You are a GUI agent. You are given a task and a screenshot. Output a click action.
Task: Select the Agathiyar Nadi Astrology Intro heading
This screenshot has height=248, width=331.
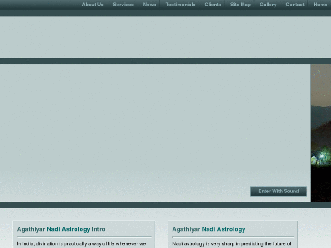click(x=61, y=229)
